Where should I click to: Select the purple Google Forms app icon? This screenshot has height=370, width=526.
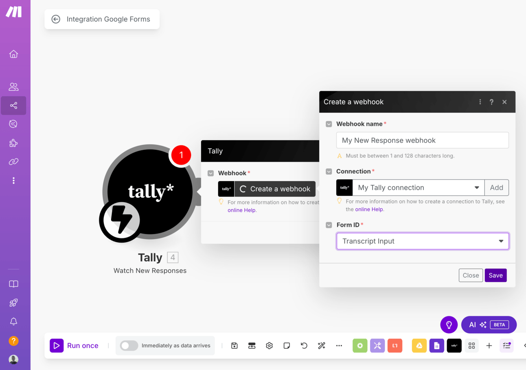[x=437, y=346]
